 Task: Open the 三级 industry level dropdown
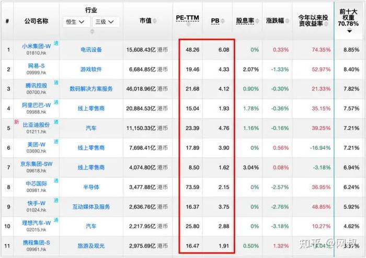coord(106,22)
